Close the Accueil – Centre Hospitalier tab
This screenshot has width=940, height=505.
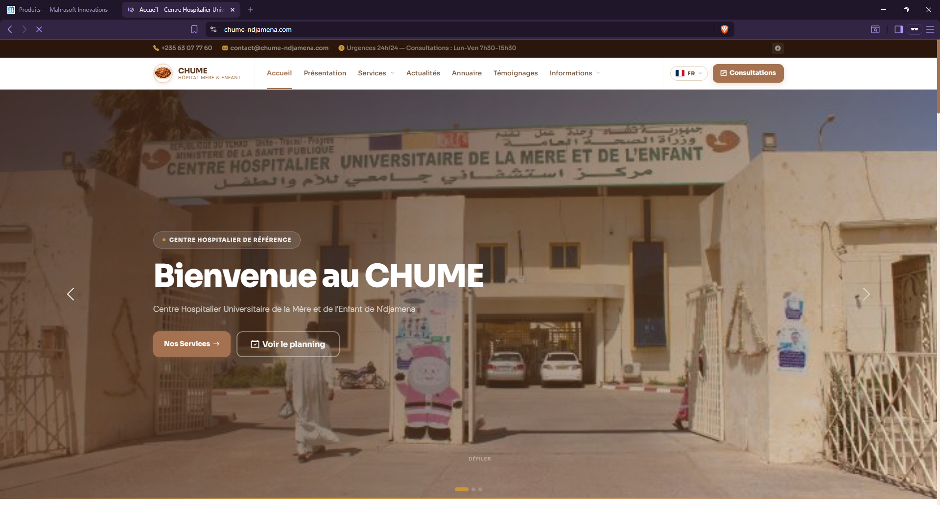click(x=233, y=10)
